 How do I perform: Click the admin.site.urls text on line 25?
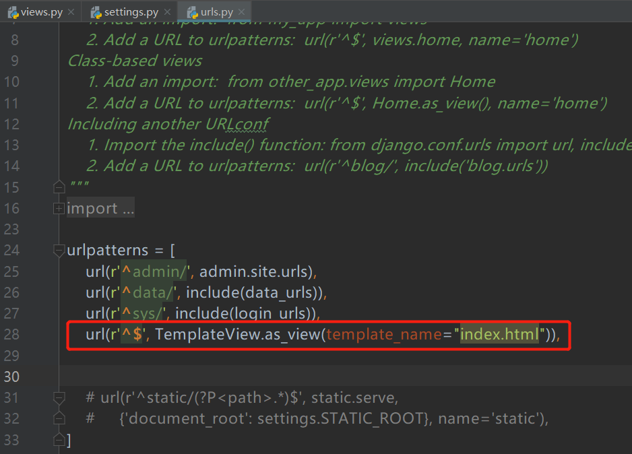click(256, 271)
